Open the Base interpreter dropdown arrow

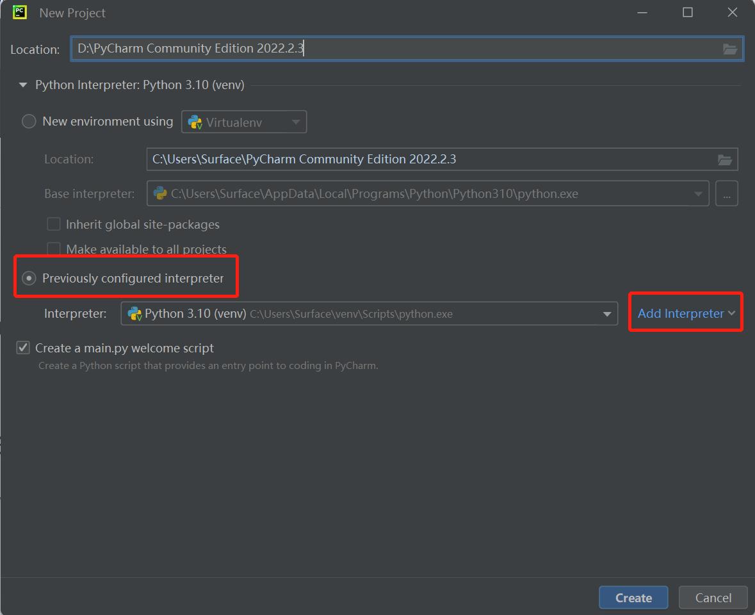pos(698,194)
